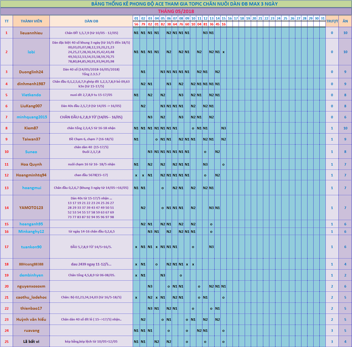The height and width of the screenshot is (347, 352).
Task: Open the lobi member profile link
Action: 31,52
